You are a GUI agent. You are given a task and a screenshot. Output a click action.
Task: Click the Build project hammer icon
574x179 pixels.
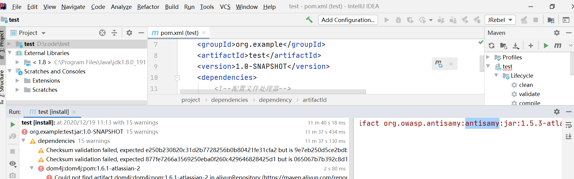(x=309, y=20)
